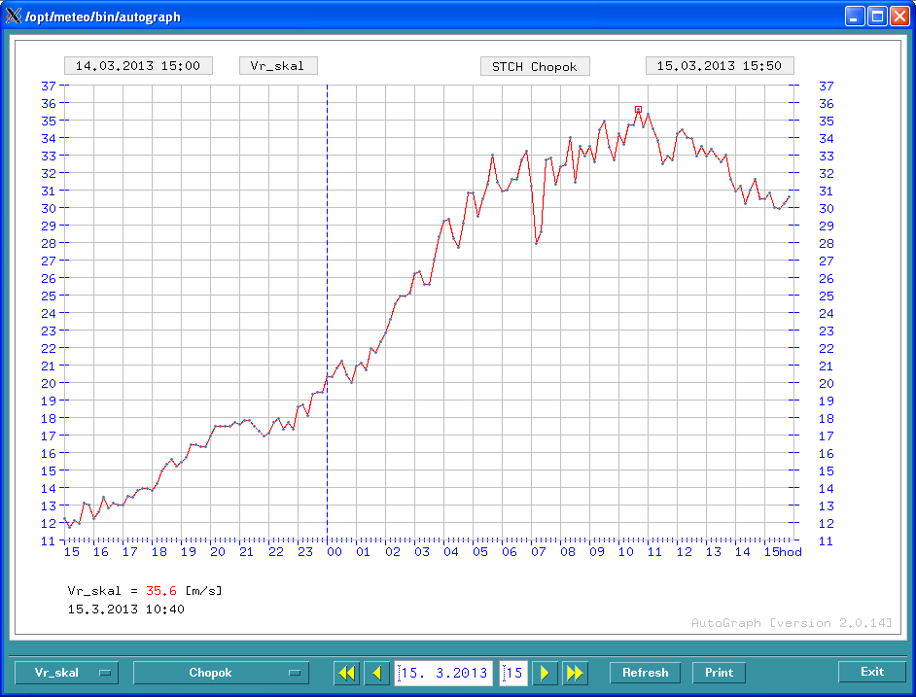Minimize the autograph window

tap(854, 17)
